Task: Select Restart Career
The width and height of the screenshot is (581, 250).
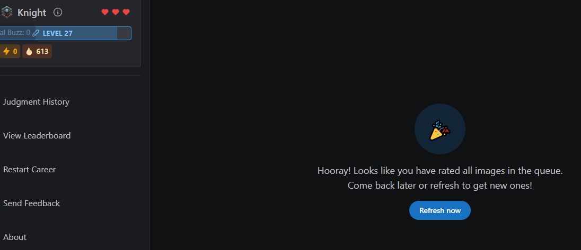Action: click(29, 170)
